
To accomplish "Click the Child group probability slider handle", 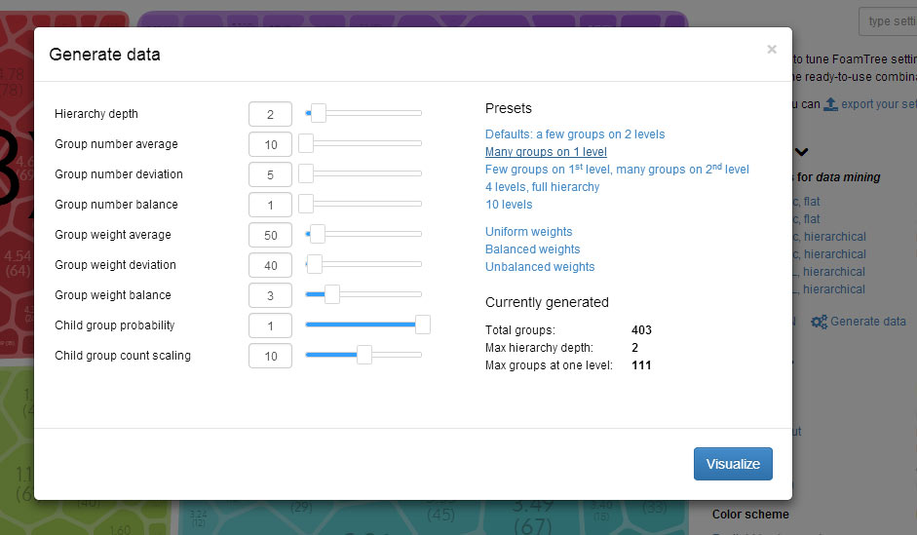I will (422, 325).
